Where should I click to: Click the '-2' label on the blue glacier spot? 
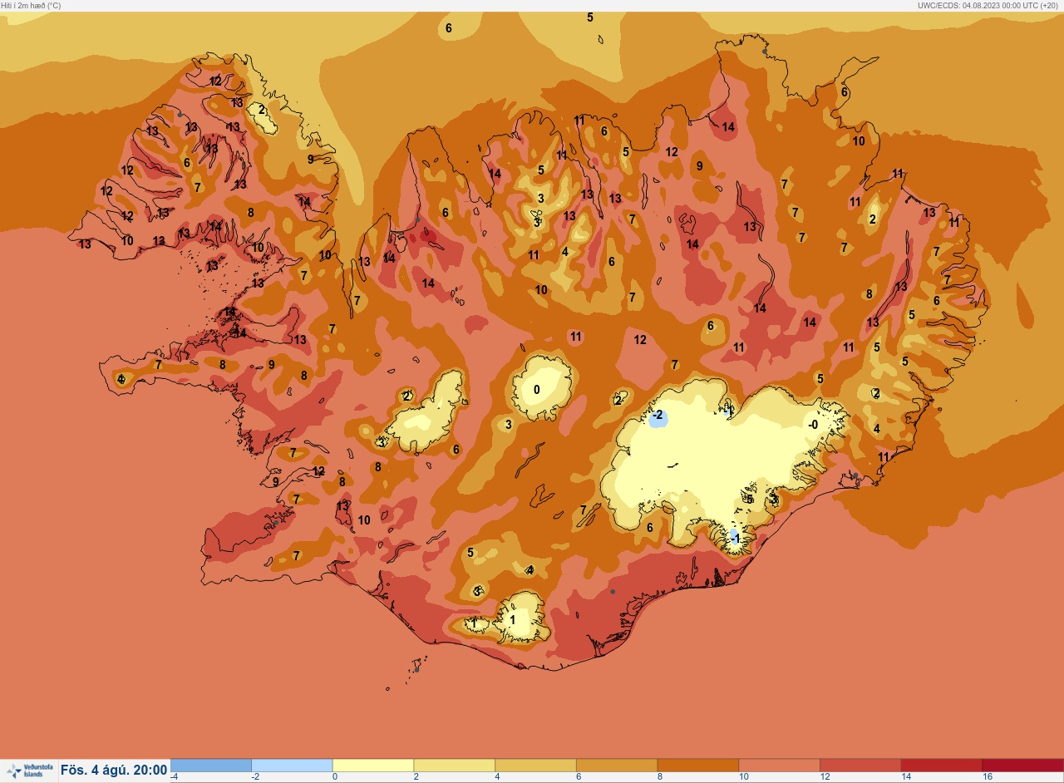pyautogui.click(x=657, y=415)
